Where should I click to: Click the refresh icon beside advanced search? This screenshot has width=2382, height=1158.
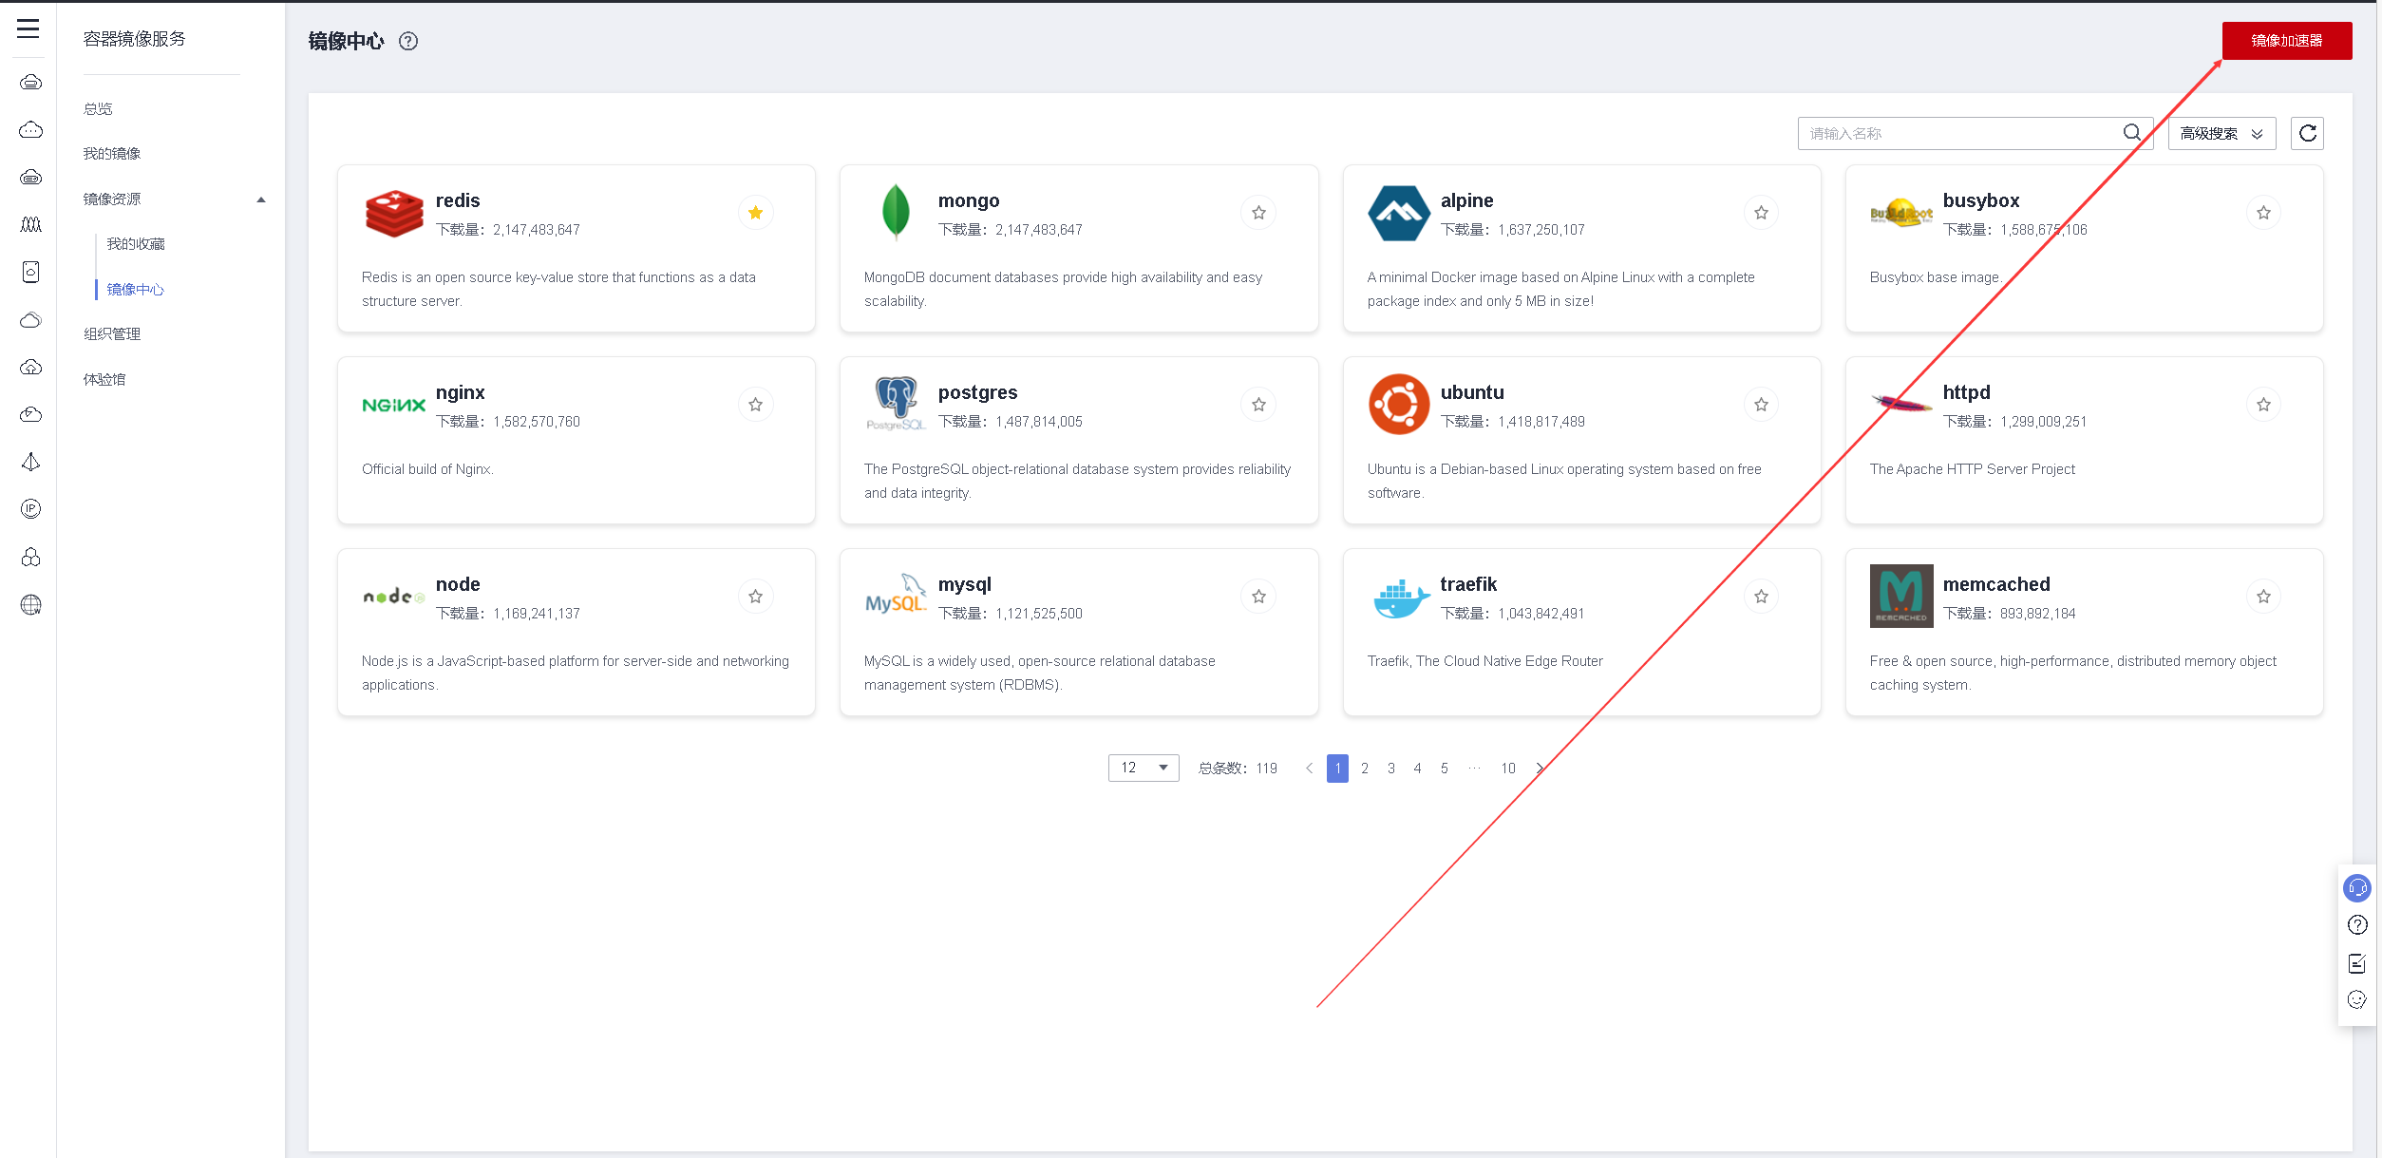tap(2307, 134)
